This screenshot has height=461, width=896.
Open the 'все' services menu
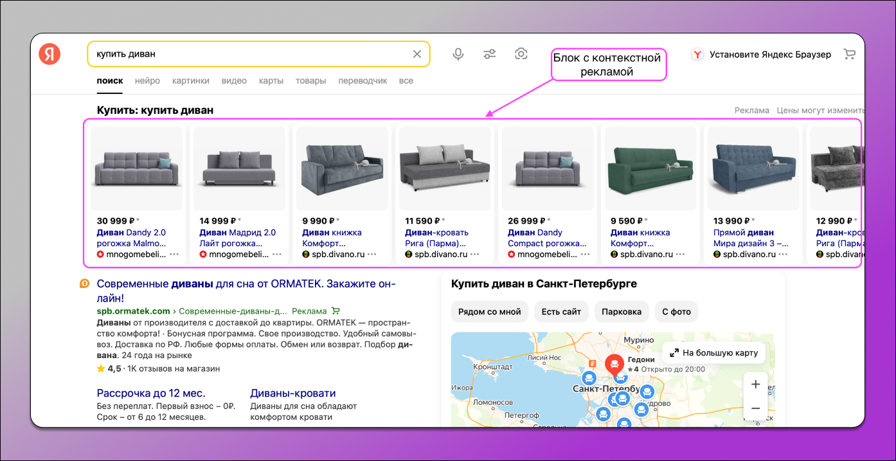tap(406, 81)
